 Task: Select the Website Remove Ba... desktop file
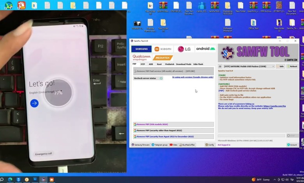150,25
